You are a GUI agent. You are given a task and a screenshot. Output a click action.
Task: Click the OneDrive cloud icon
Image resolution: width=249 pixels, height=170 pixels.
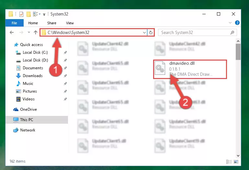pyautogui.click(x=16, y=109)
